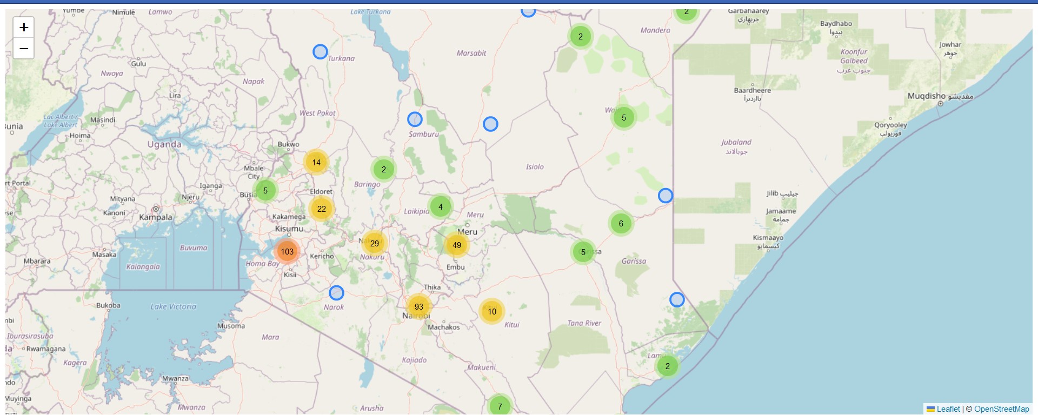Click the Mwanza label
Viewport: 1038px width, 415px height.
point(176,378)
